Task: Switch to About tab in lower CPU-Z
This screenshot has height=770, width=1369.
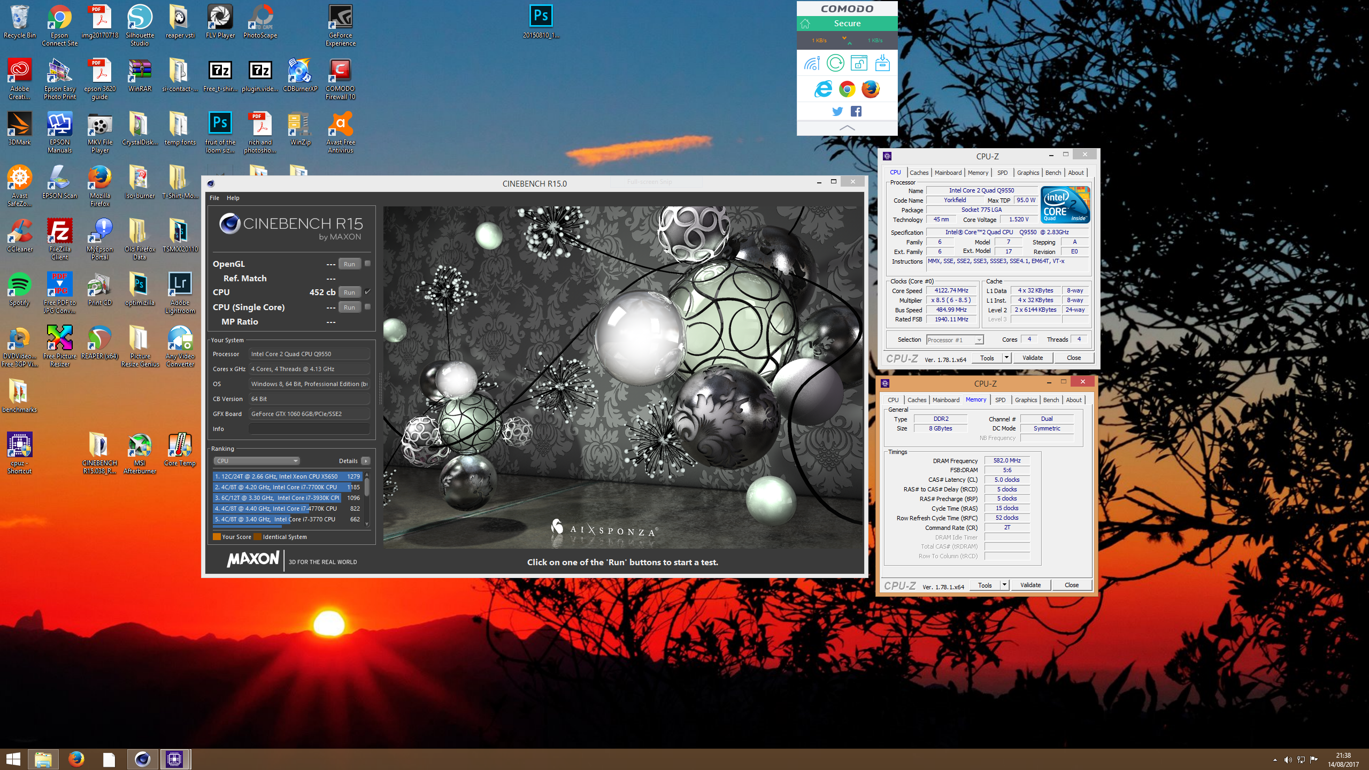Action: click(x=1073, y=400)
